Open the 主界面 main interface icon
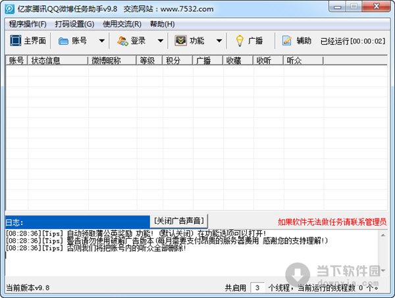 coord(15,41)
